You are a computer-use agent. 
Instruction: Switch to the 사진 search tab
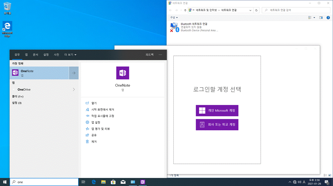[56, 54]
